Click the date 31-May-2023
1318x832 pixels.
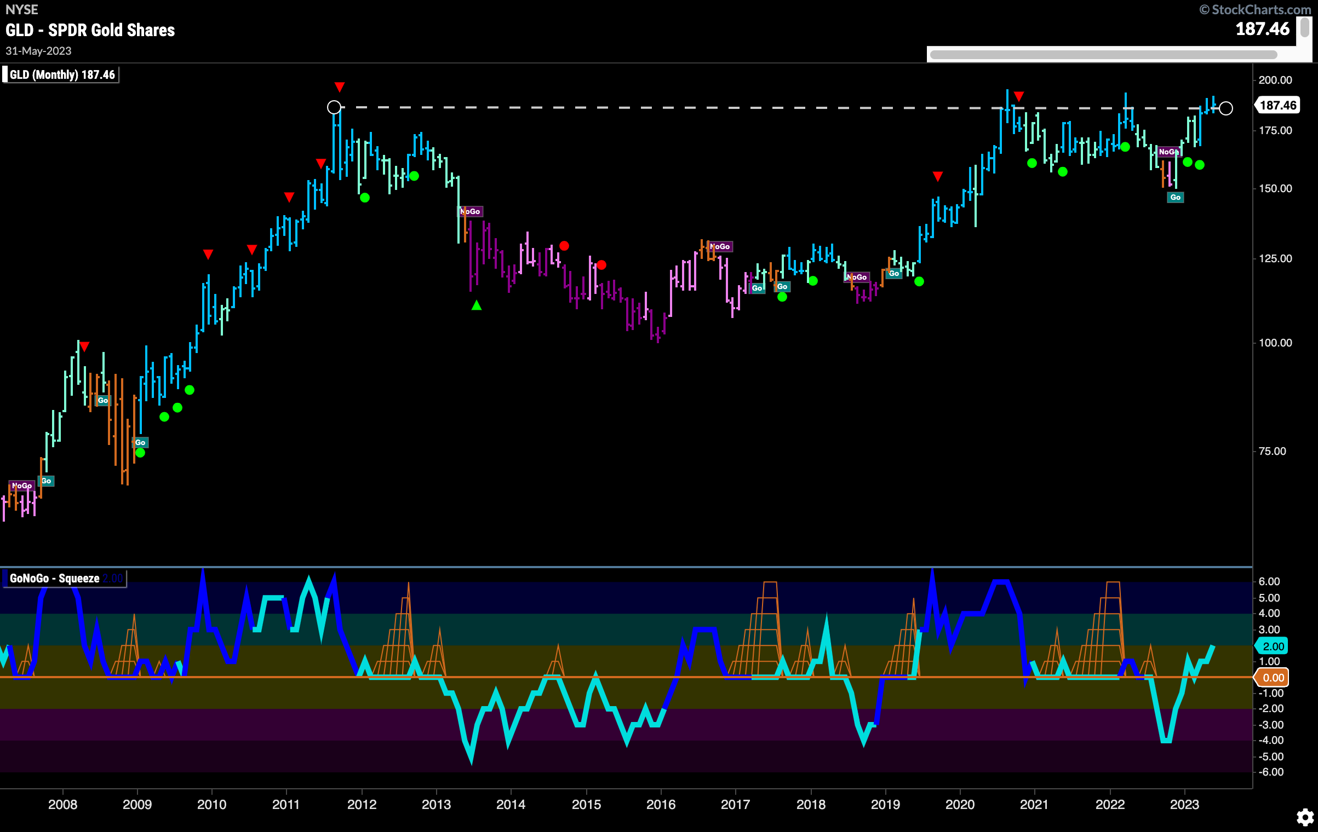pos(38,51)
